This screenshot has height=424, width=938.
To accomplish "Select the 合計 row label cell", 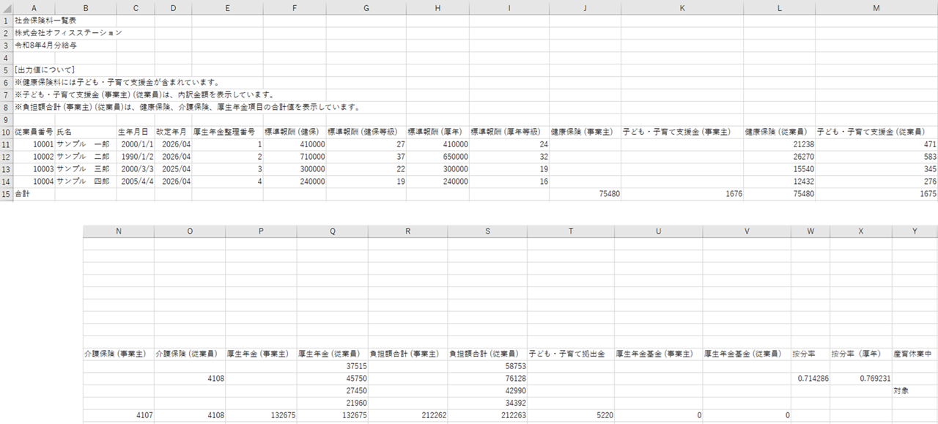I will (34, 194).
